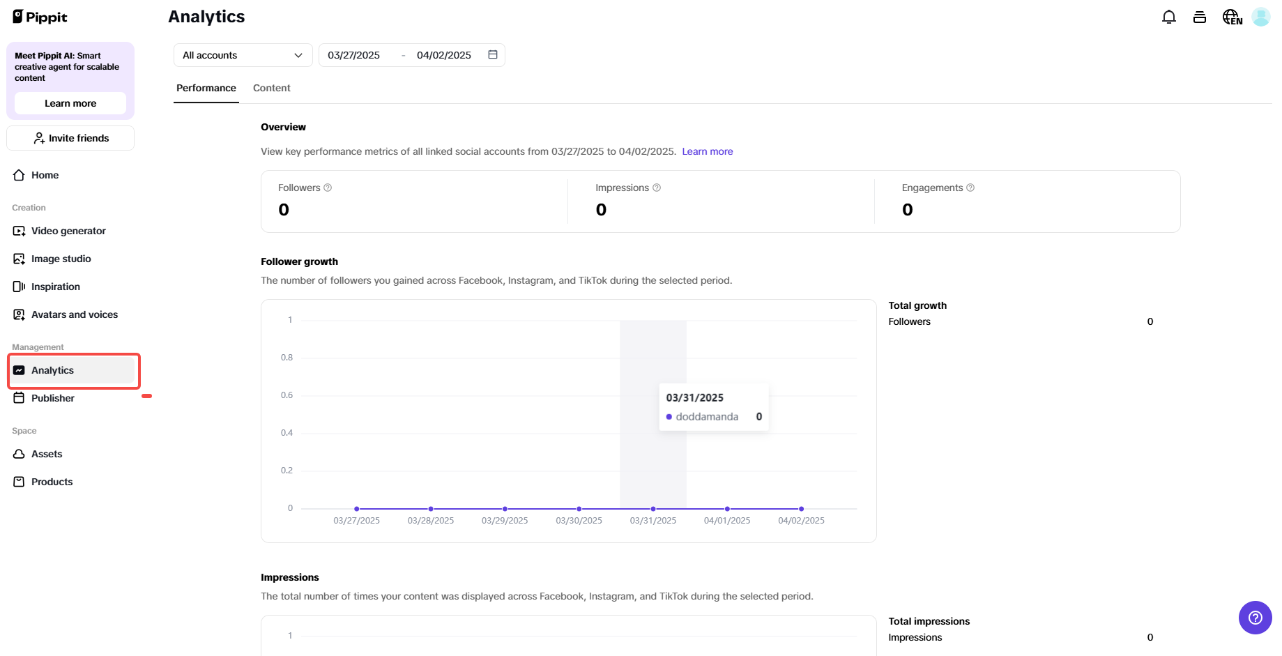
Task: Go to Publisher in sidebar
Action: coord(53,398)
